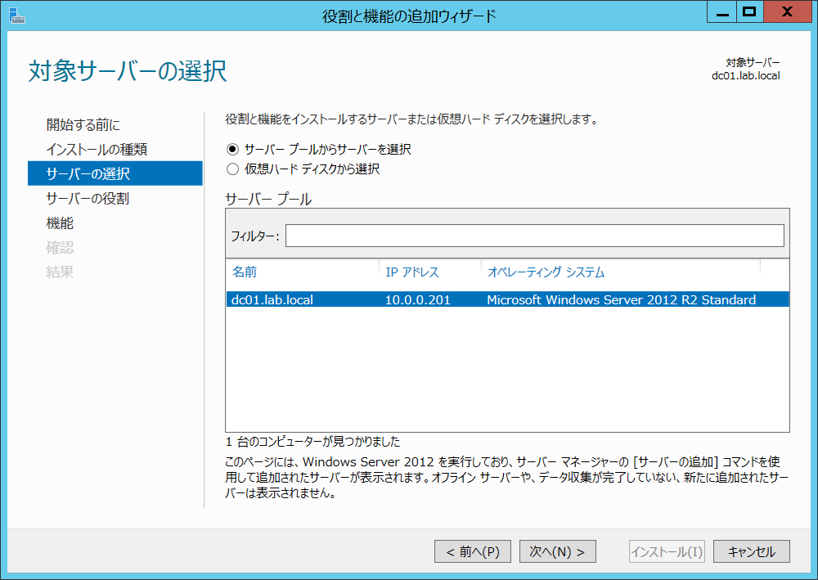Click the フィルター input field

pyautogui.click(x=532, y=237)
